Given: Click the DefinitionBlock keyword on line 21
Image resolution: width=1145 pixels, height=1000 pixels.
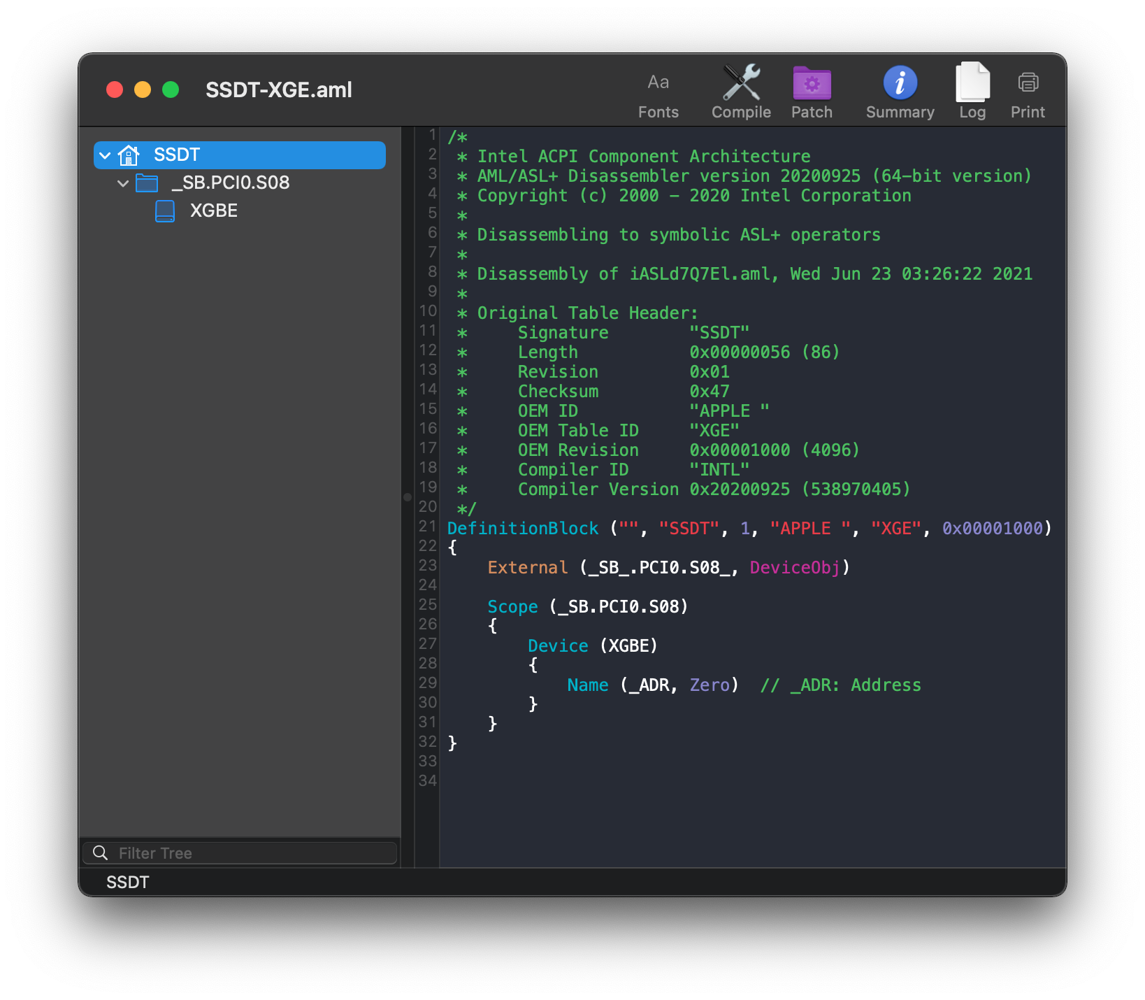Looking at the screenshot, I should (x=523, y=528).
